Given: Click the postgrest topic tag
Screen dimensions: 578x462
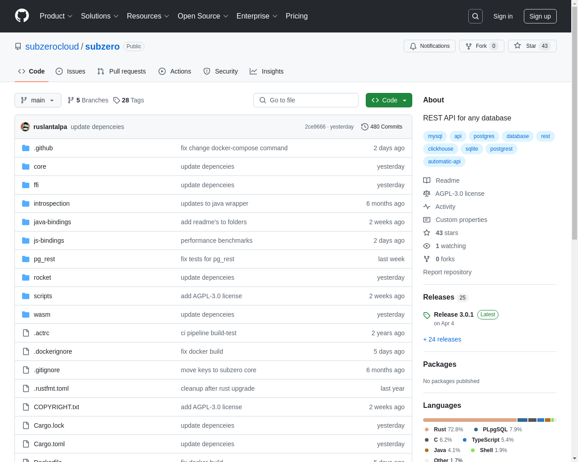Looking at the screenshot, I should 501,149.
